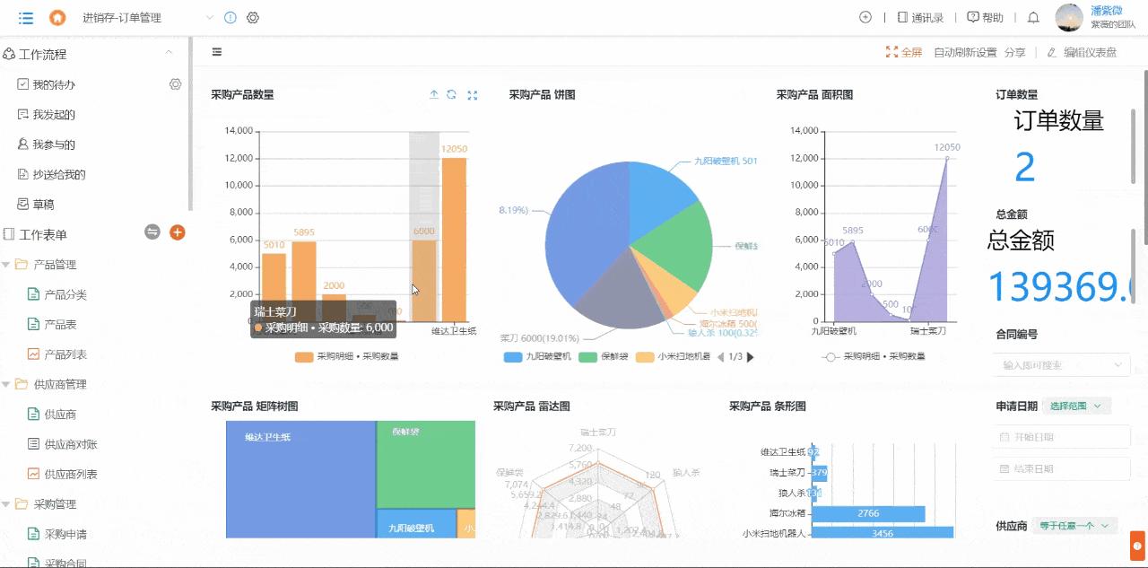The image size is (1148, 568).
Task: Click the next page arrow in pie chart legend
Action: click(x=749, y=356)
